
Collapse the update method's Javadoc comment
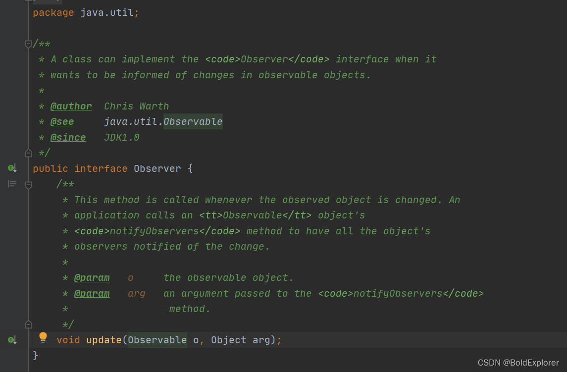(28, 184)
